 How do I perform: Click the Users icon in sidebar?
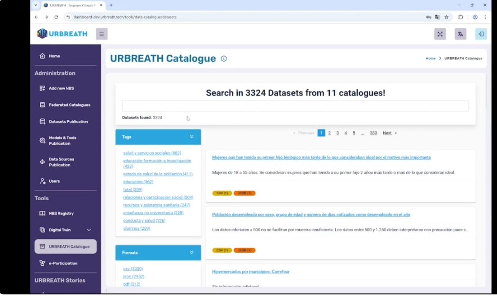[x=42, y=181]
